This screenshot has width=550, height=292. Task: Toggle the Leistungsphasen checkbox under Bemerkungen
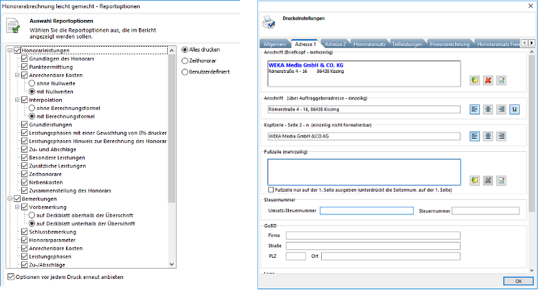pos(24,256)
